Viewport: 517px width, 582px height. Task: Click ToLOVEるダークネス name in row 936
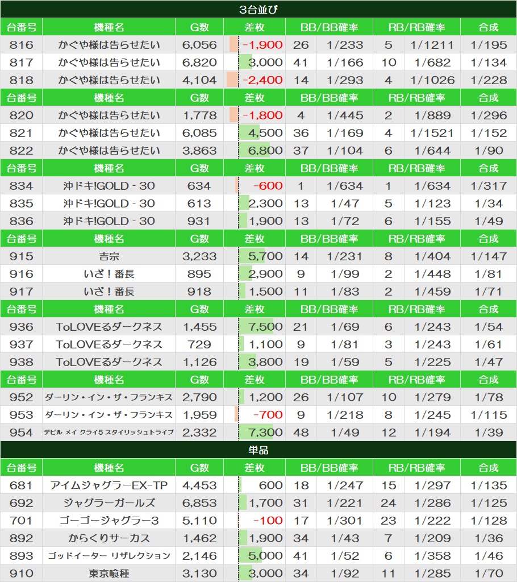click(x=109, y=327)
